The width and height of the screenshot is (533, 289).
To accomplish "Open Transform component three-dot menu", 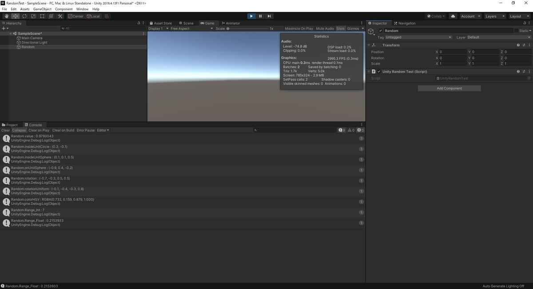I will coord(529,45).
